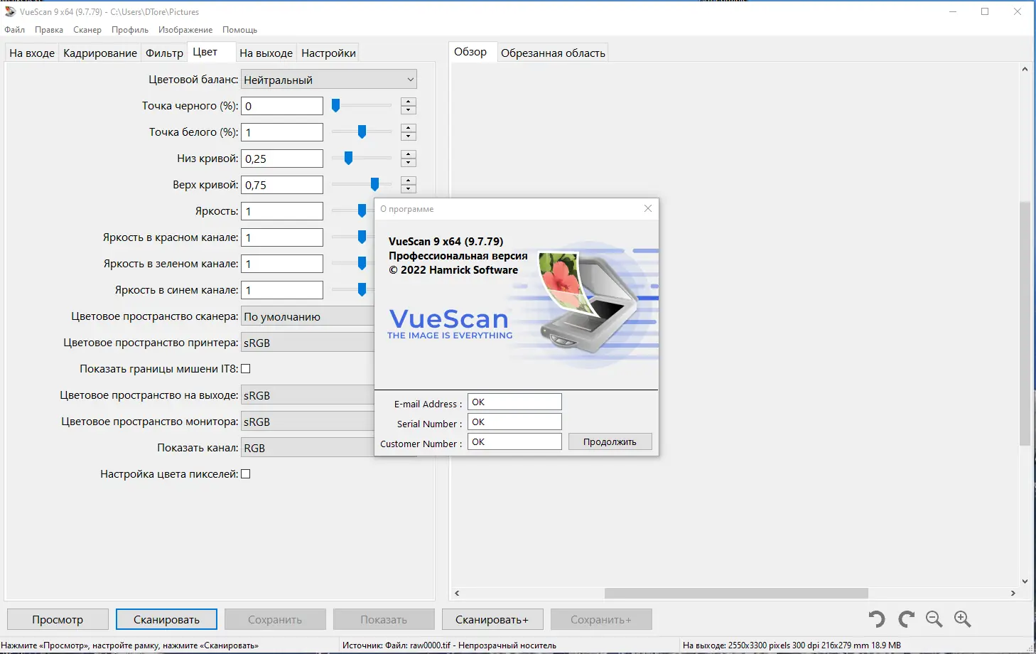This screenshot has height=654, width=1036.
Task: Open the Изображение menu
Action: pyautogui.click(x=185, y=29)
